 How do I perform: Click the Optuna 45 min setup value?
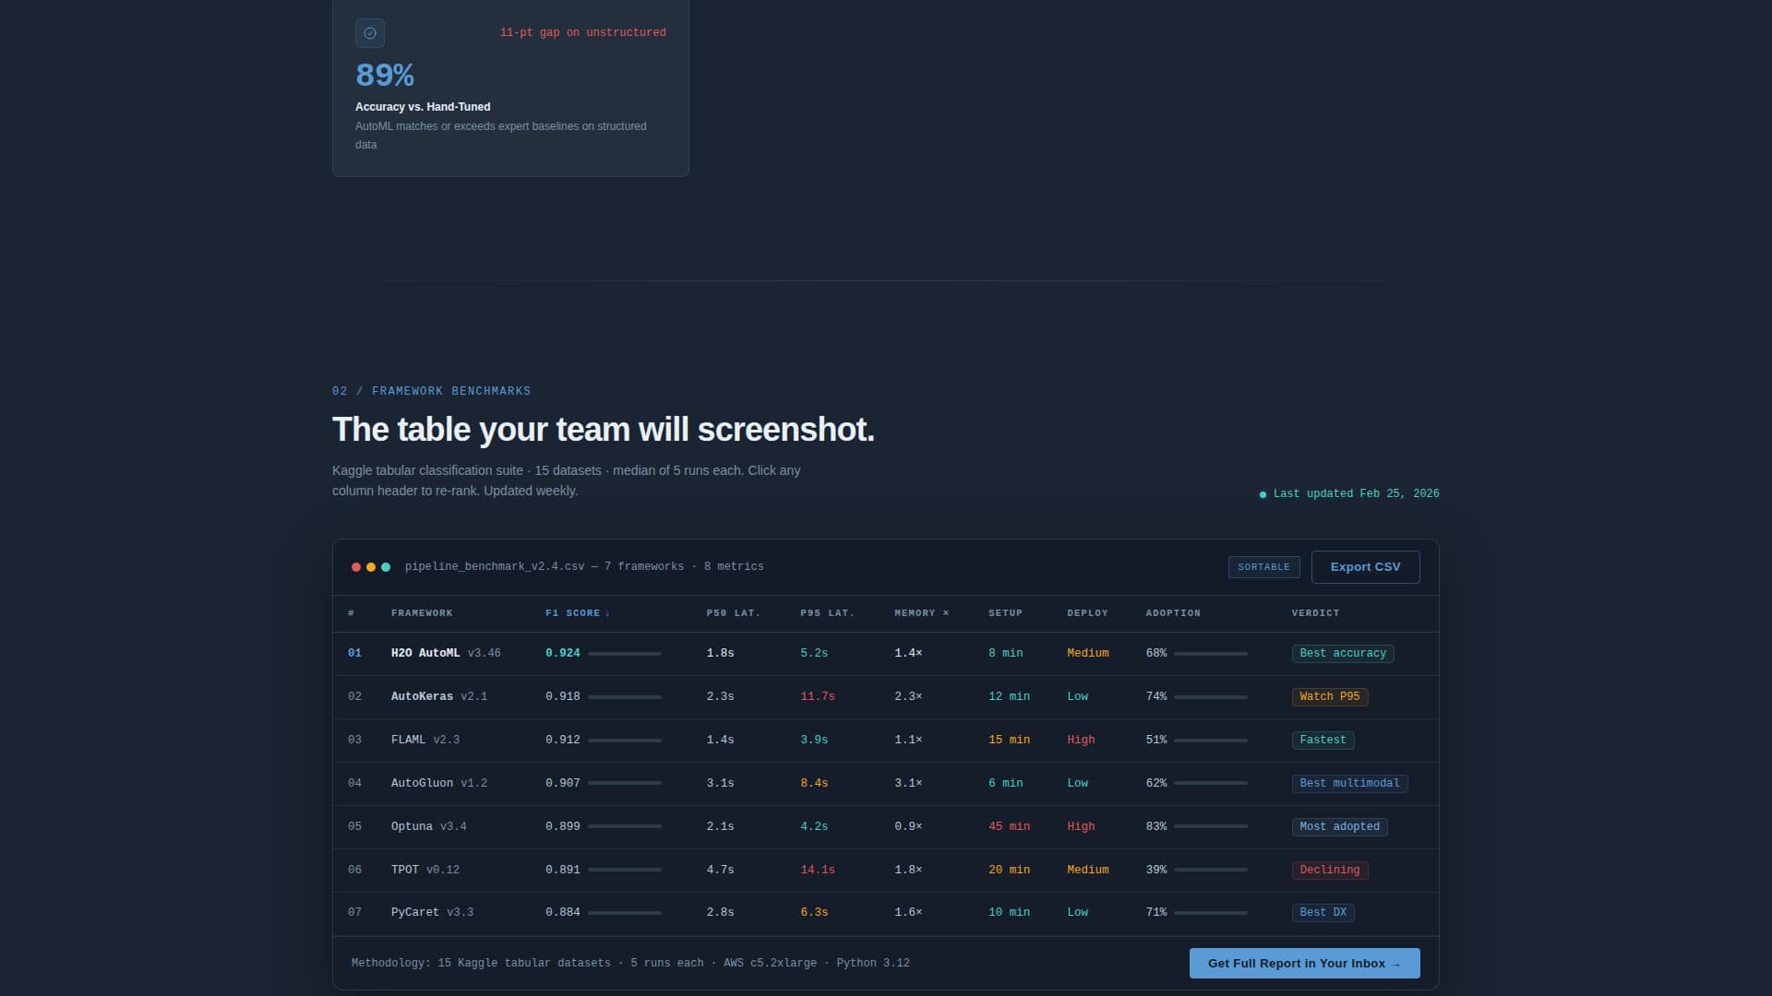tap(1009, 827)
